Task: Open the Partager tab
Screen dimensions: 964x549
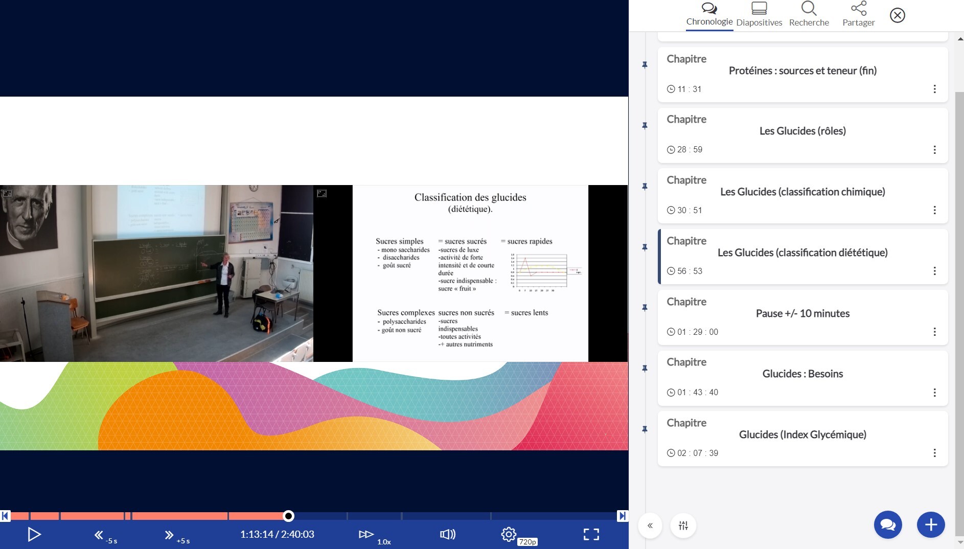Action: point(858,15)
